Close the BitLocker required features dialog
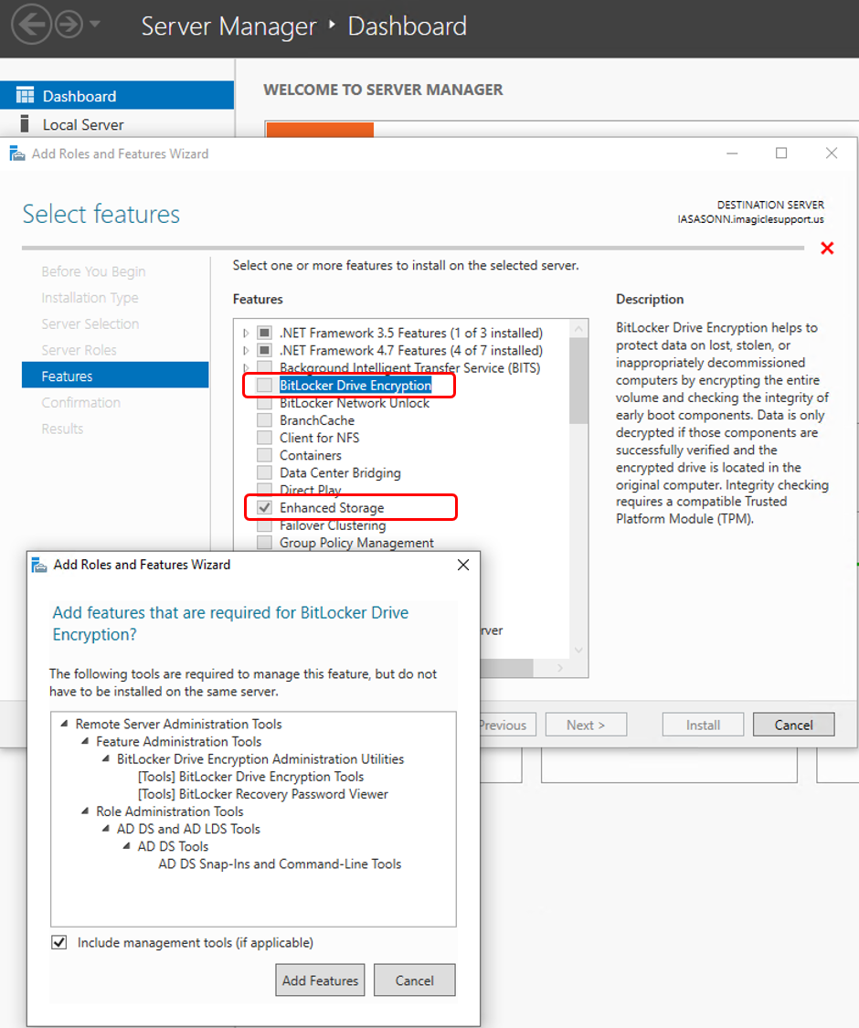The width and height of the screenshot is (859, 1028). coord(462,565)
